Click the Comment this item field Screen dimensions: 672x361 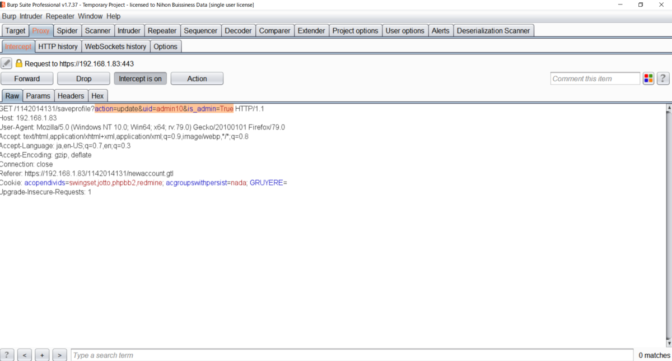coord(595,78)
